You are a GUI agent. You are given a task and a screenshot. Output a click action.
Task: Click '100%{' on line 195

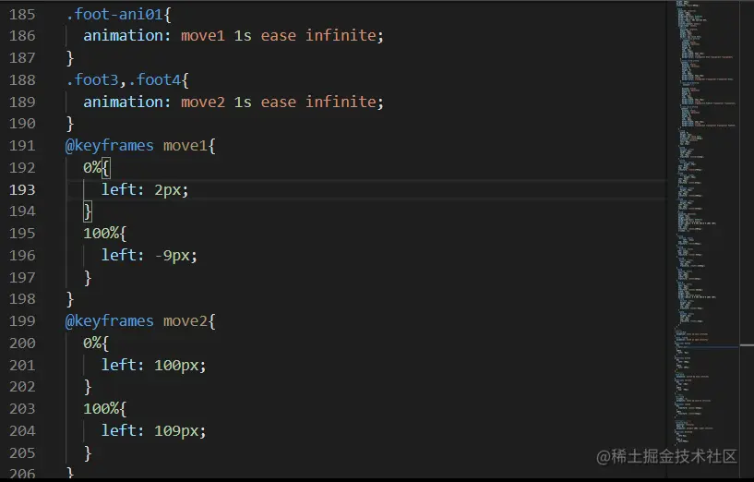coord(105,234)
